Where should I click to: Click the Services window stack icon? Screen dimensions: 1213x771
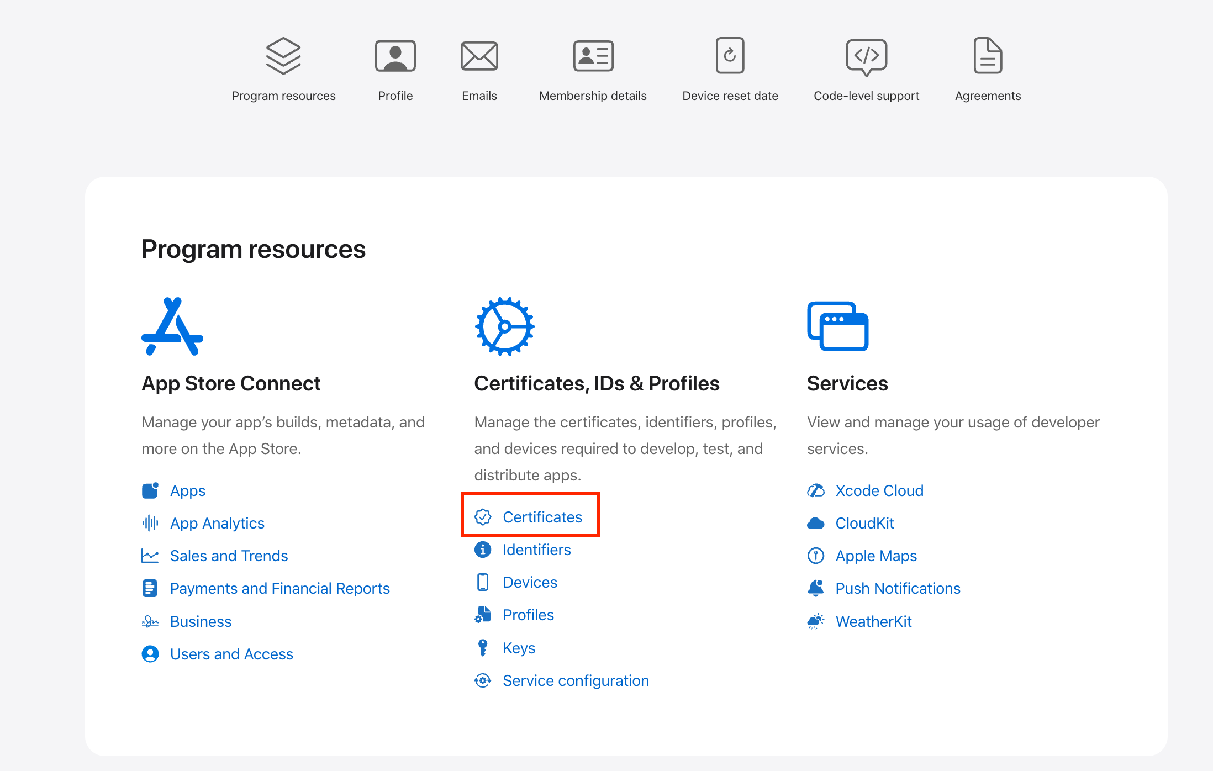coord(837,326)
